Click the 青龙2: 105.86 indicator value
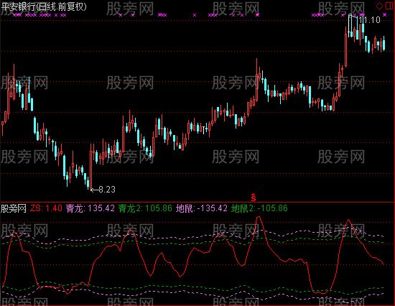The image size is (395, 306). 145,208
